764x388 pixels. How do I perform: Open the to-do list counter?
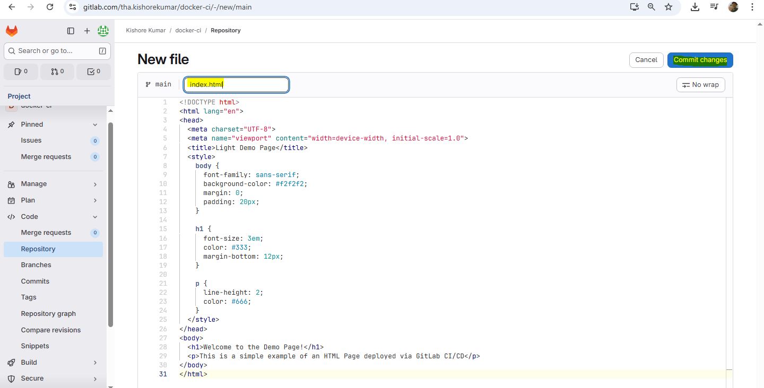coord(93,72)
